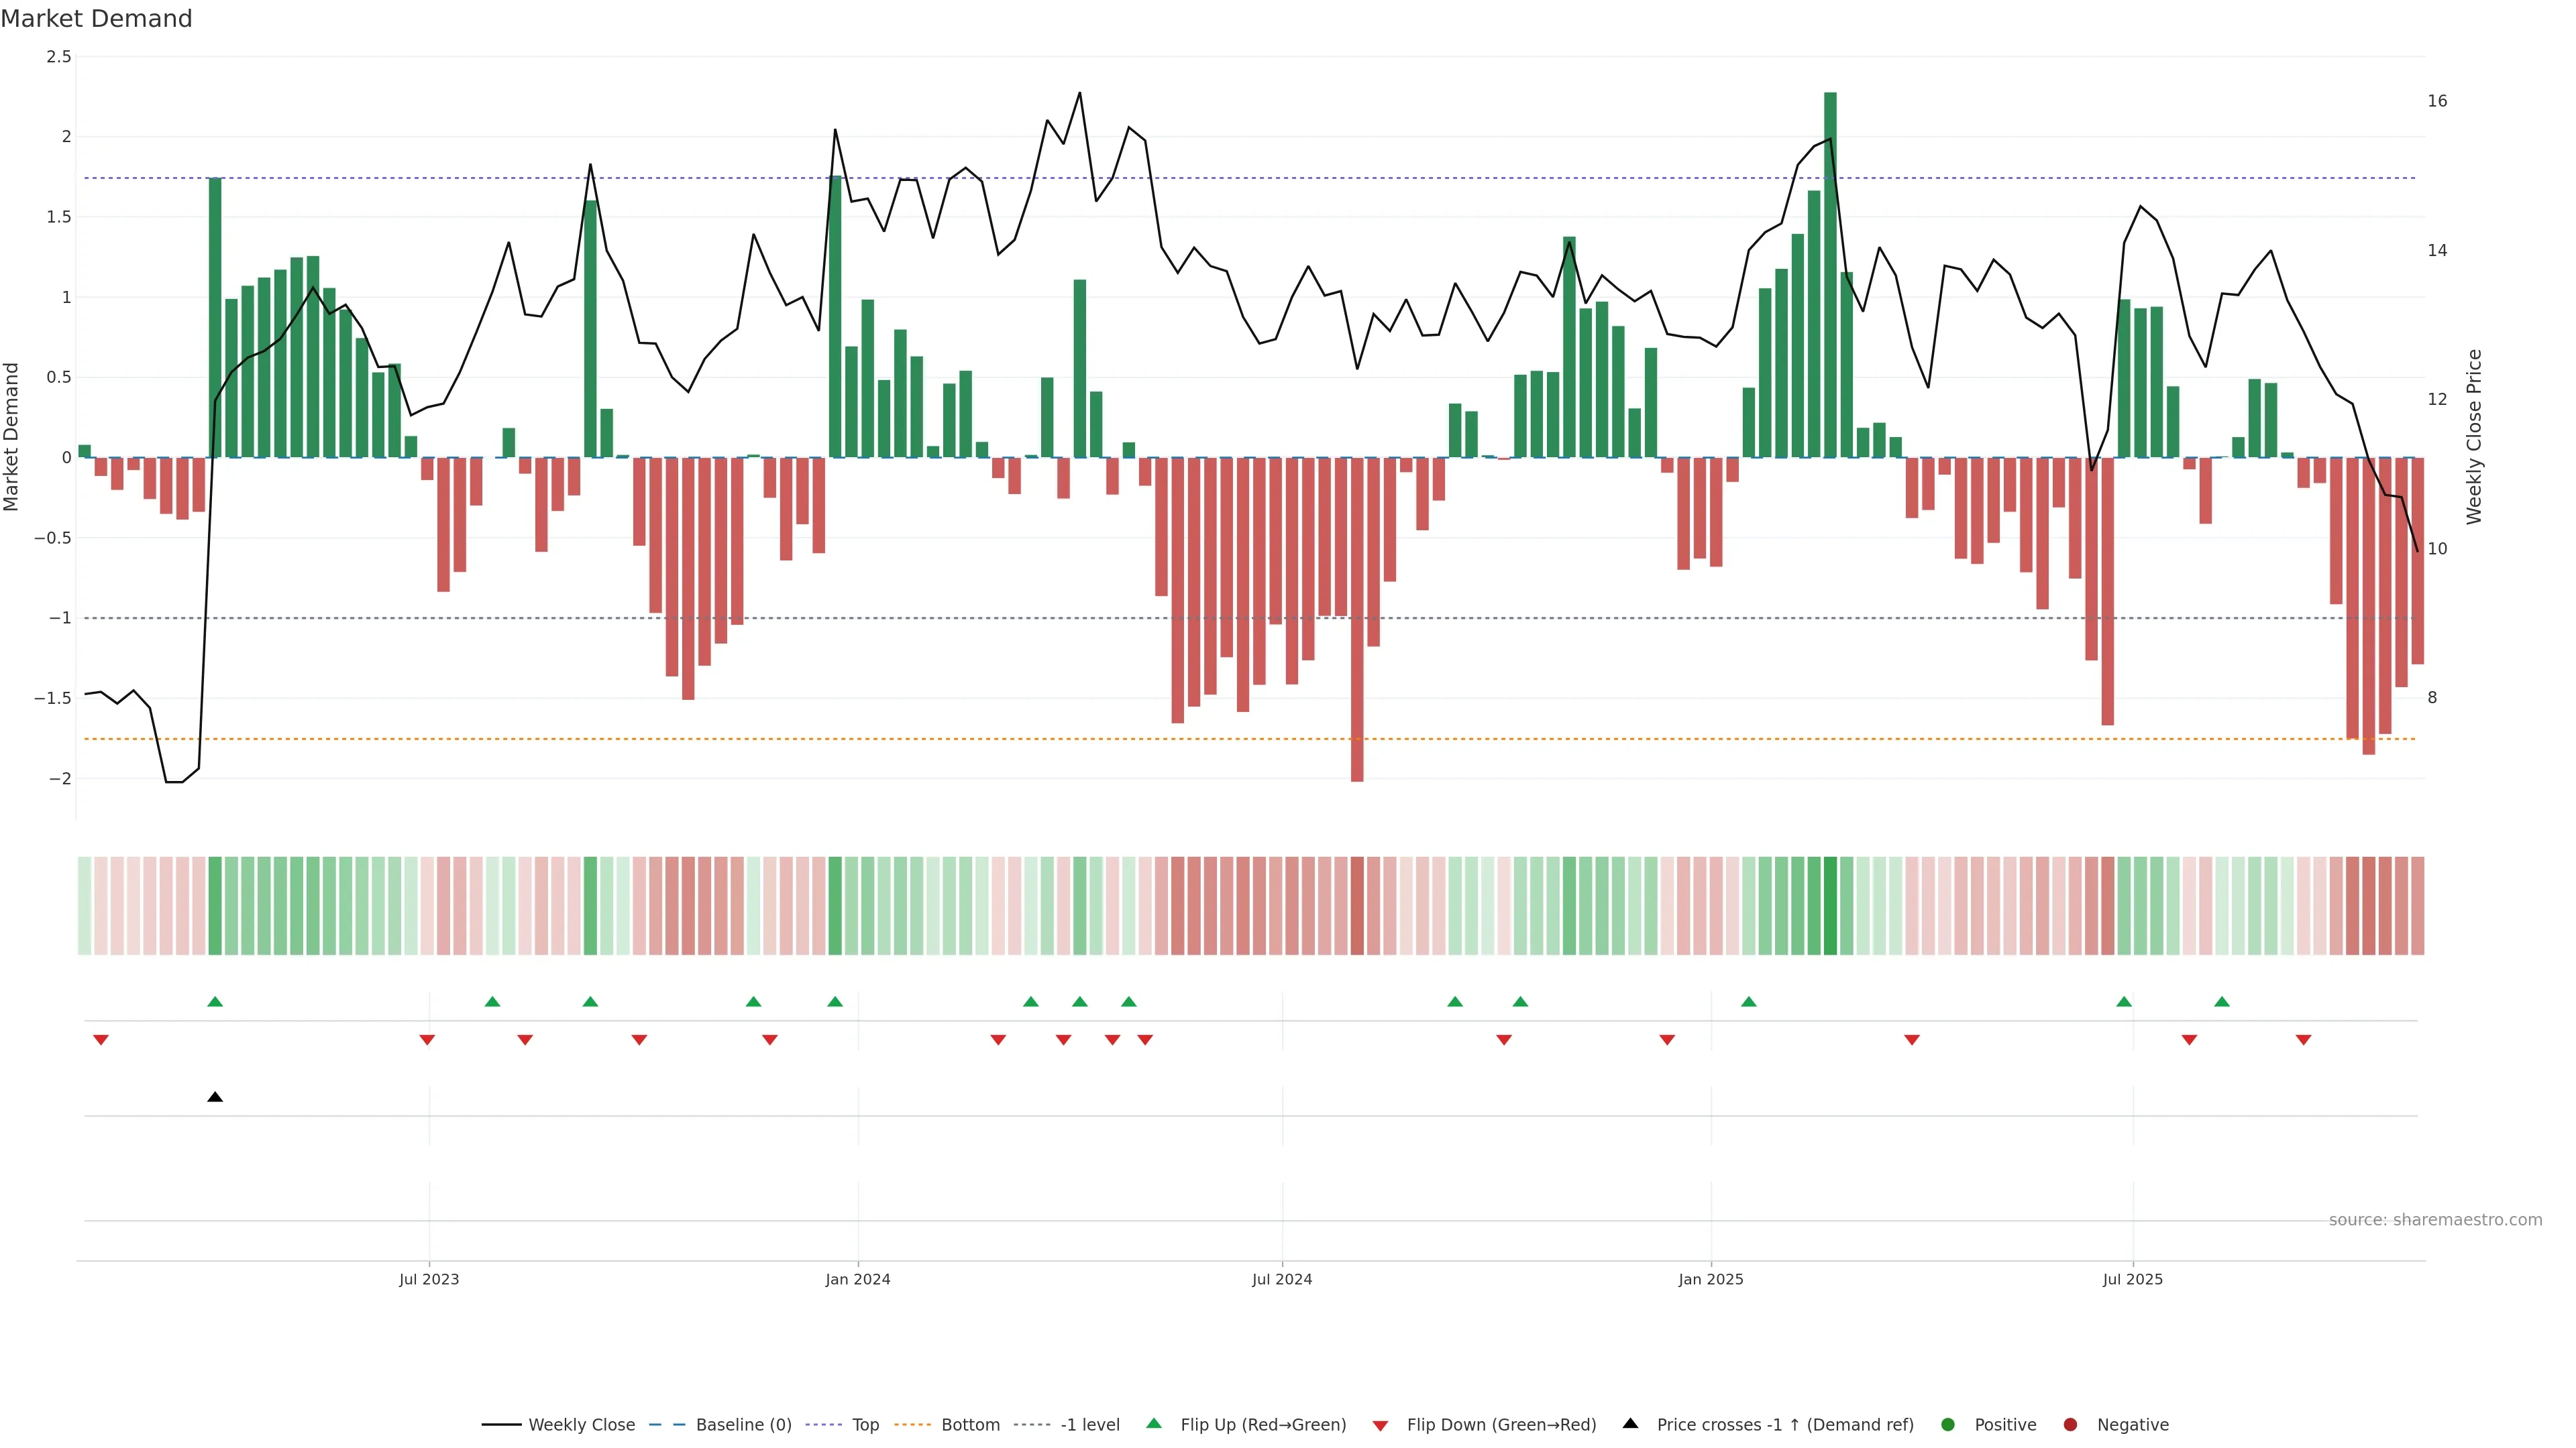Click the black price-cross triangle marker on chart
This screenshot has height=1448, width=2576.
tap(215, 1097)
